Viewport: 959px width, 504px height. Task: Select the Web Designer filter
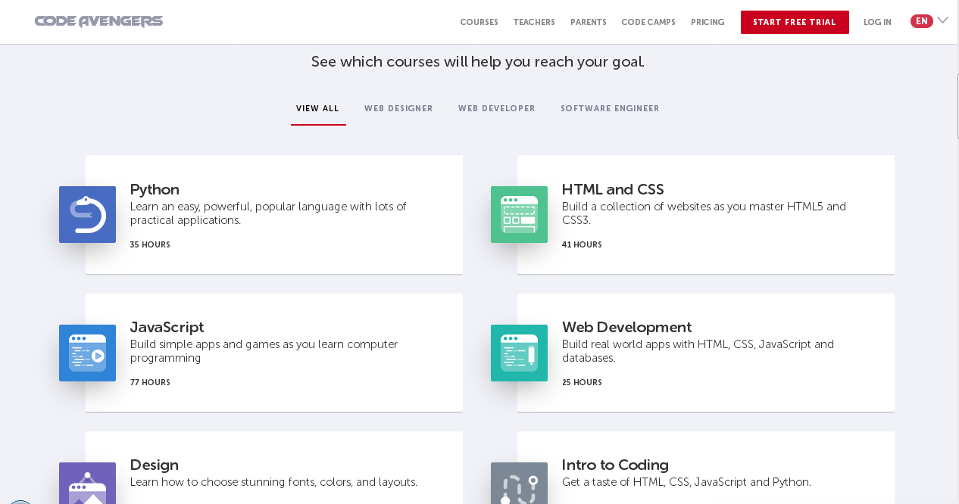tap(398, 108)
